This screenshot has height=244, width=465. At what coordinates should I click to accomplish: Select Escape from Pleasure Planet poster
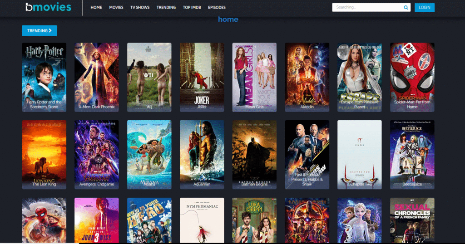pyautogui.click(x=360, y=77)
